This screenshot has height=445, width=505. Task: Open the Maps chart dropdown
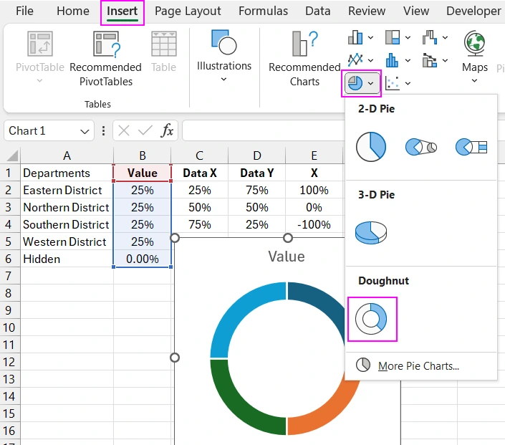click(x=474, y=54)
